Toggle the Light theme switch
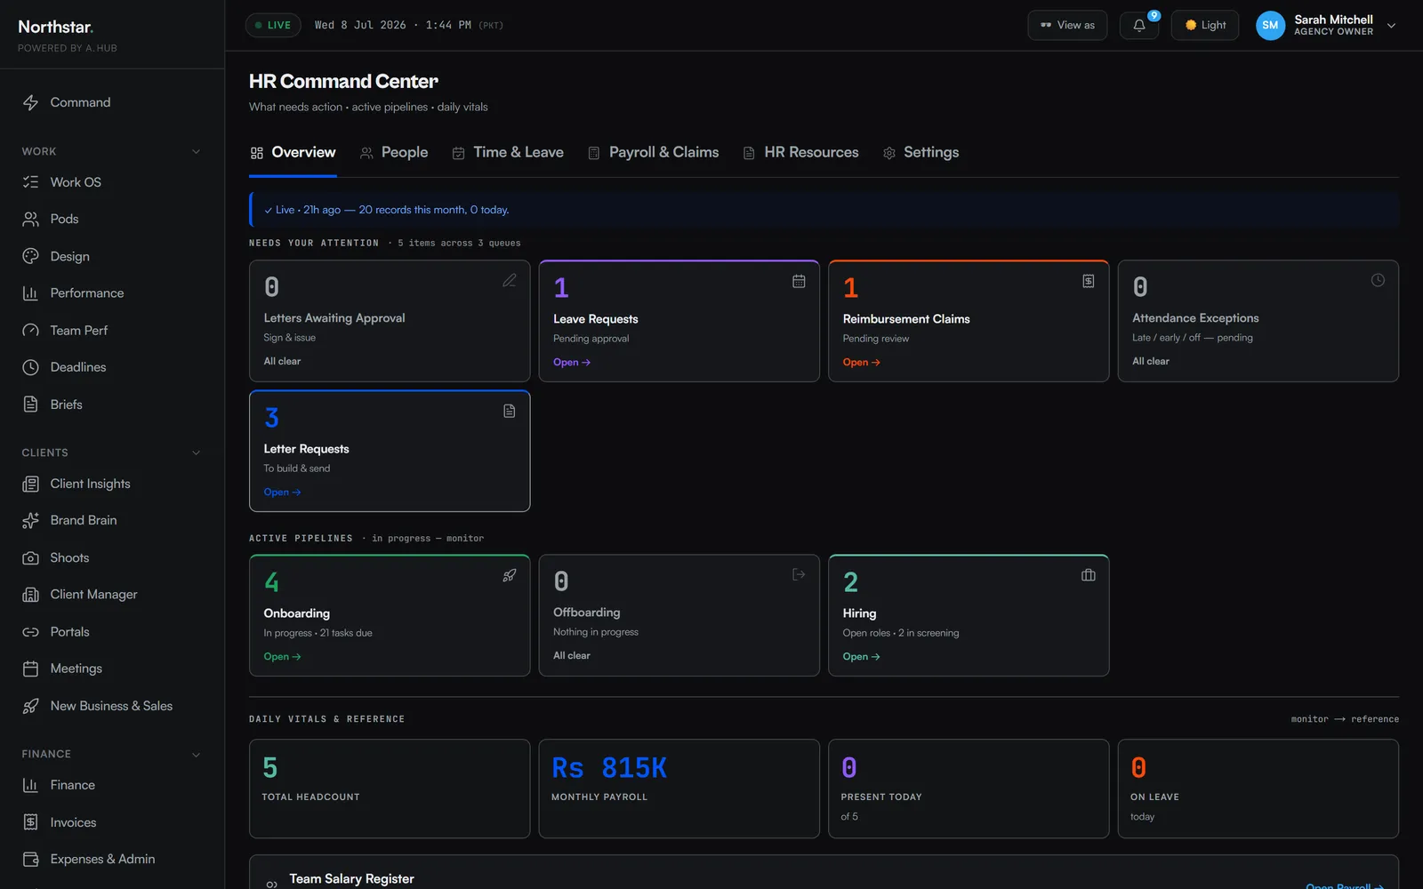The image size is (1423, 889). 1204,26
